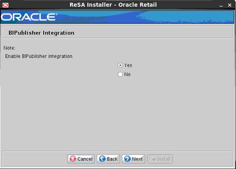Close the ReSA Installer window
This screenshot has height=169, width=236.
[230, 5]
